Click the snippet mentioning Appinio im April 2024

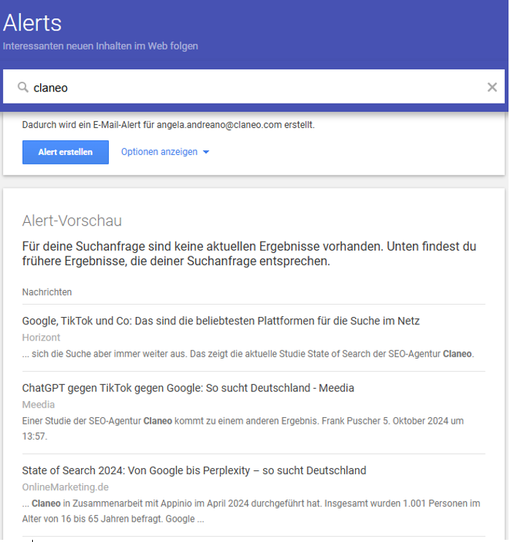(x=251, y=511)
